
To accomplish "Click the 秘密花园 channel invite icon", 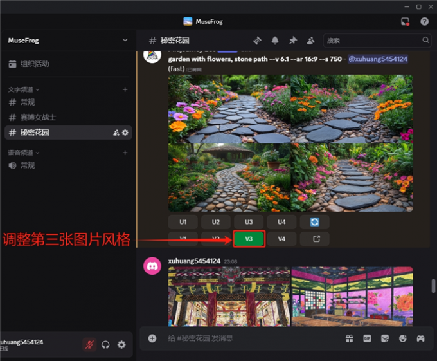I will [x=116, y=133].
